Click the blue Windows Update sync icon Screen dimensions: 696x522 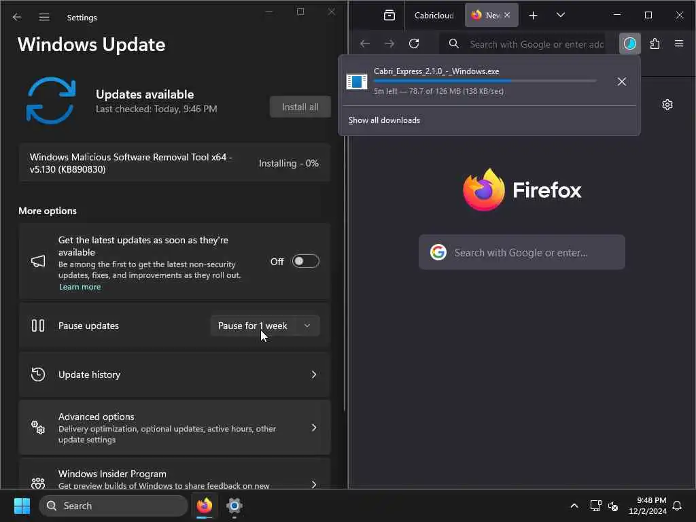click(x=50, y=101)
